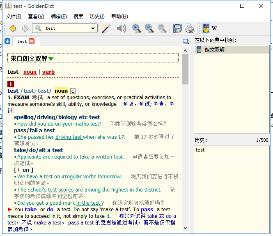Click the '[+ on ]' pattern text
Image resolution: width=273 pixels, height=236 pixels.
tap(23, 170)
